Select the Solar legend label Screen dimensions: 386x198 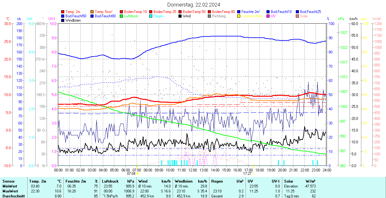(x=304, y=16)
